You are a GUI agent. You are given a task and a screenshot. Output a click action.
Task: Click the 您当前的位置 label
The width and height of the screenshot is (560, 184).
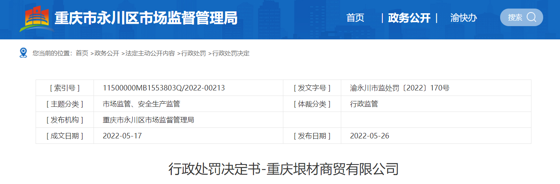coord(52,53)
